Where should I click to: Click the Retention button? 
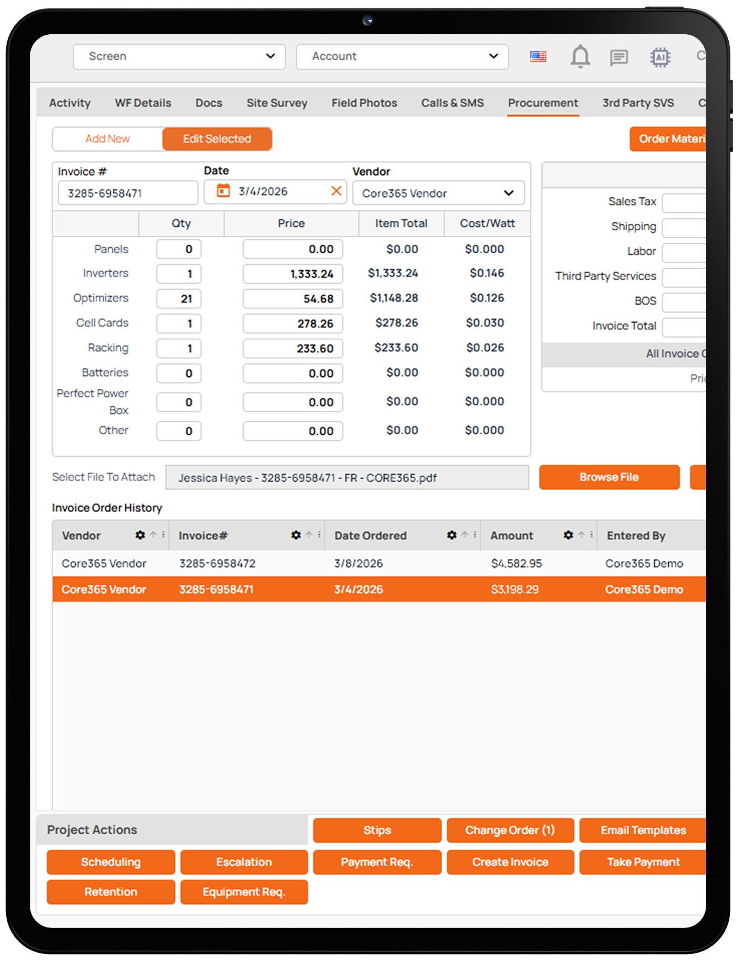click(111, 892)
